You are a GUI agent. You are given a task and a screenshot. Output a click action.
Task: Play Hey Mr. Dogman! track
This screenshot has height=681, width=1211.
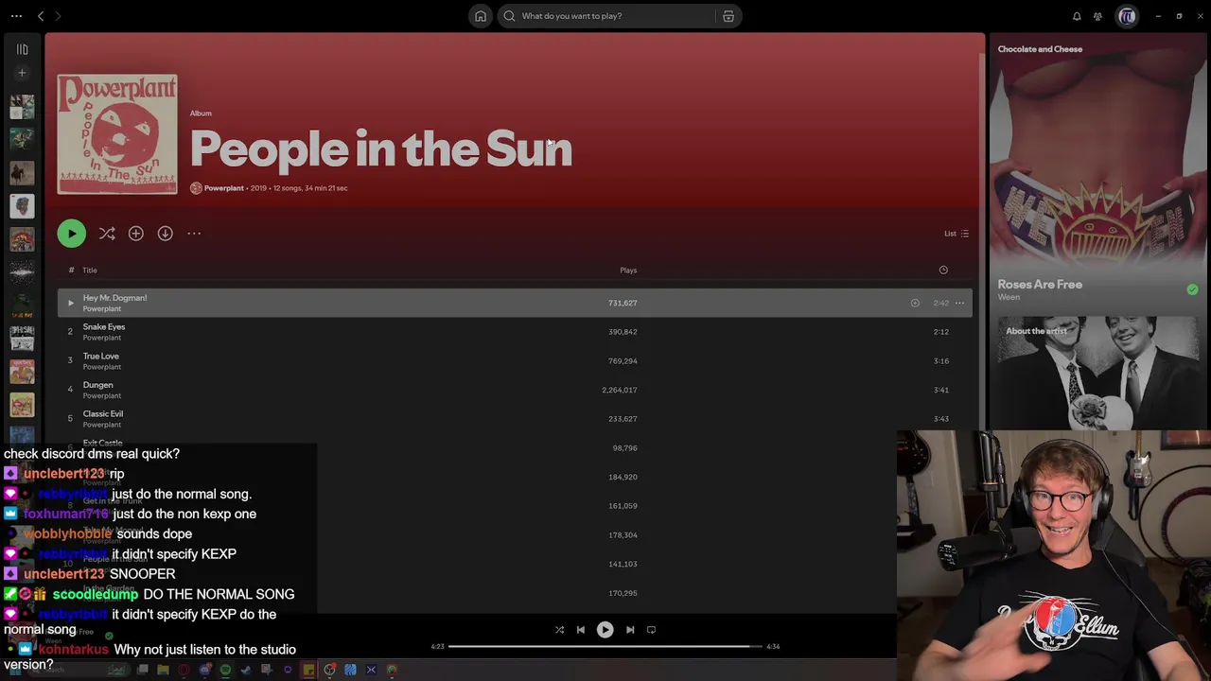(x=70, y=303)
